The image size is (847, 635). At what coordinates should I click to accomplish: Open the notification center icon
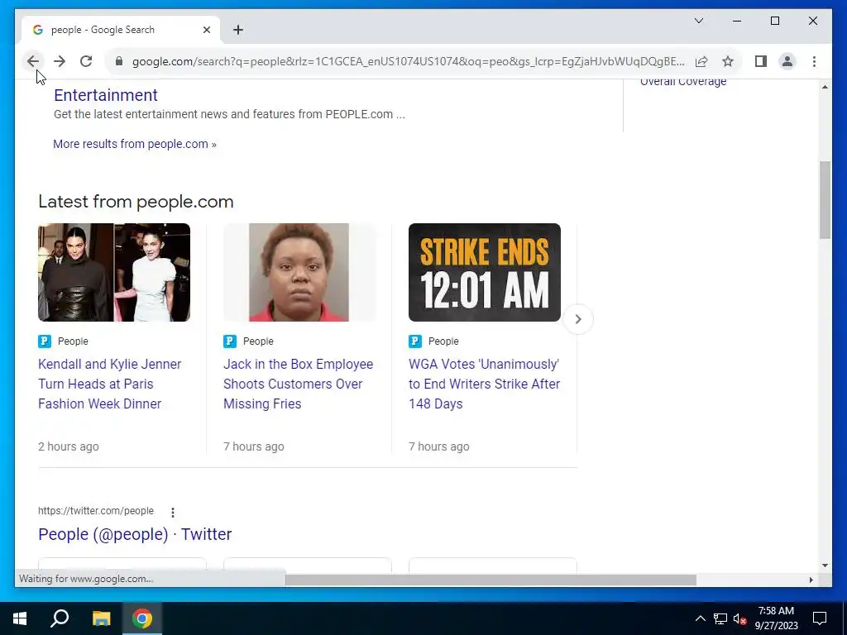820,618
